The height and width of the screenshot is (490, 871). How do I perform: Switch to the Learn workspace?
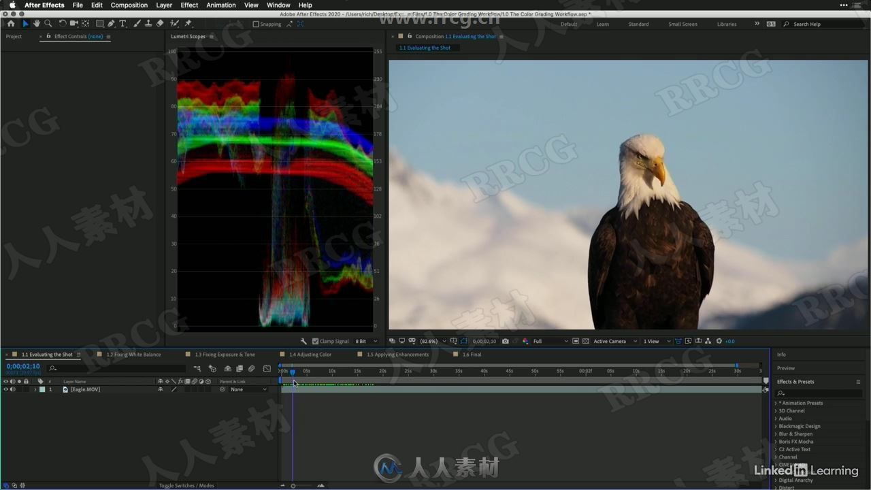click(x=603, y=24)
